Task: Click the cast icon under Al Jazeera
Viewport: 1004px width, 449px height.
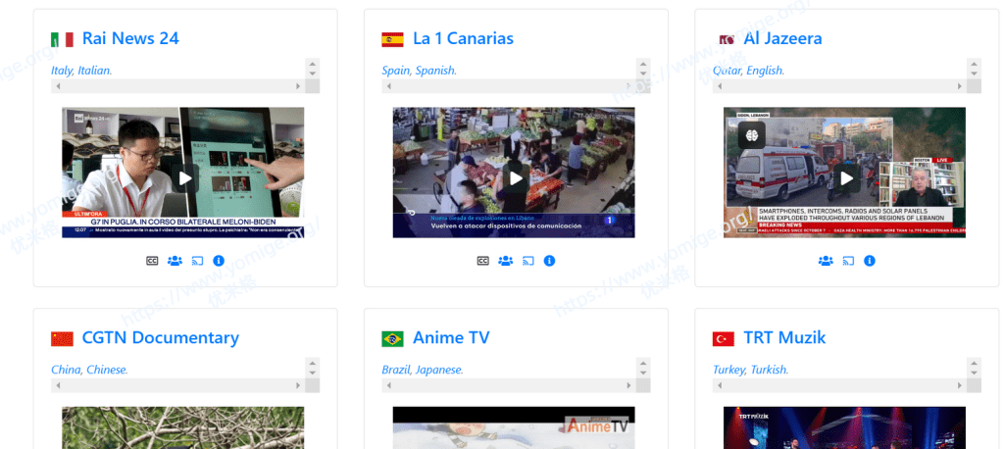Action: [848, 261]
